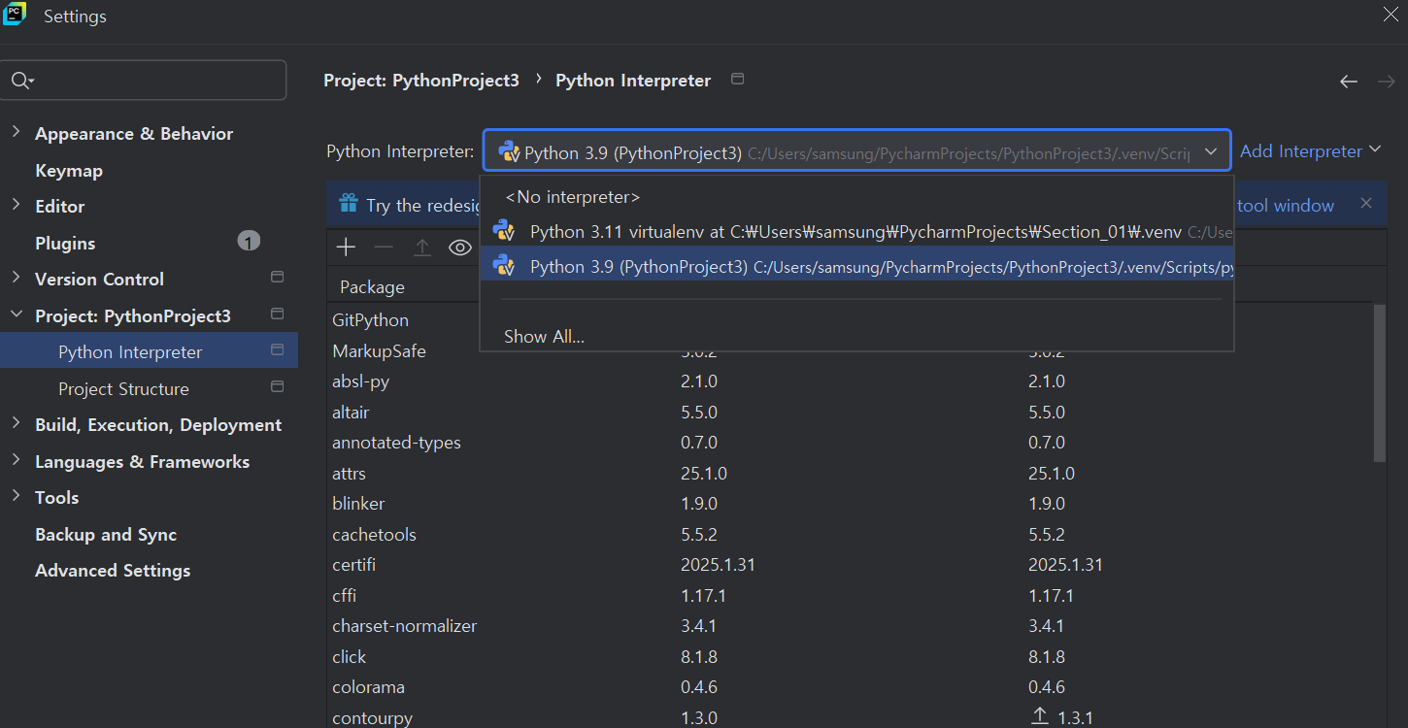
Task: Click the Uninstall package minus icon
Action: tap(384, 248)
